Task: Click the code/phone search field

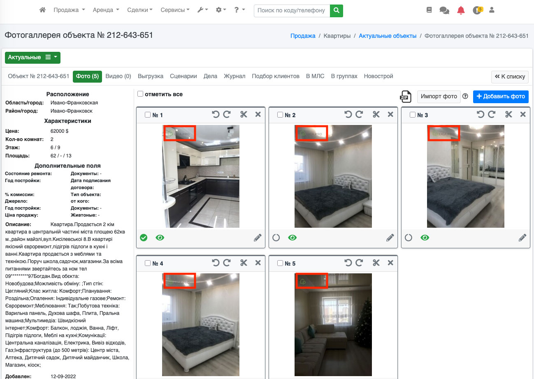Action: pos(292,11)
